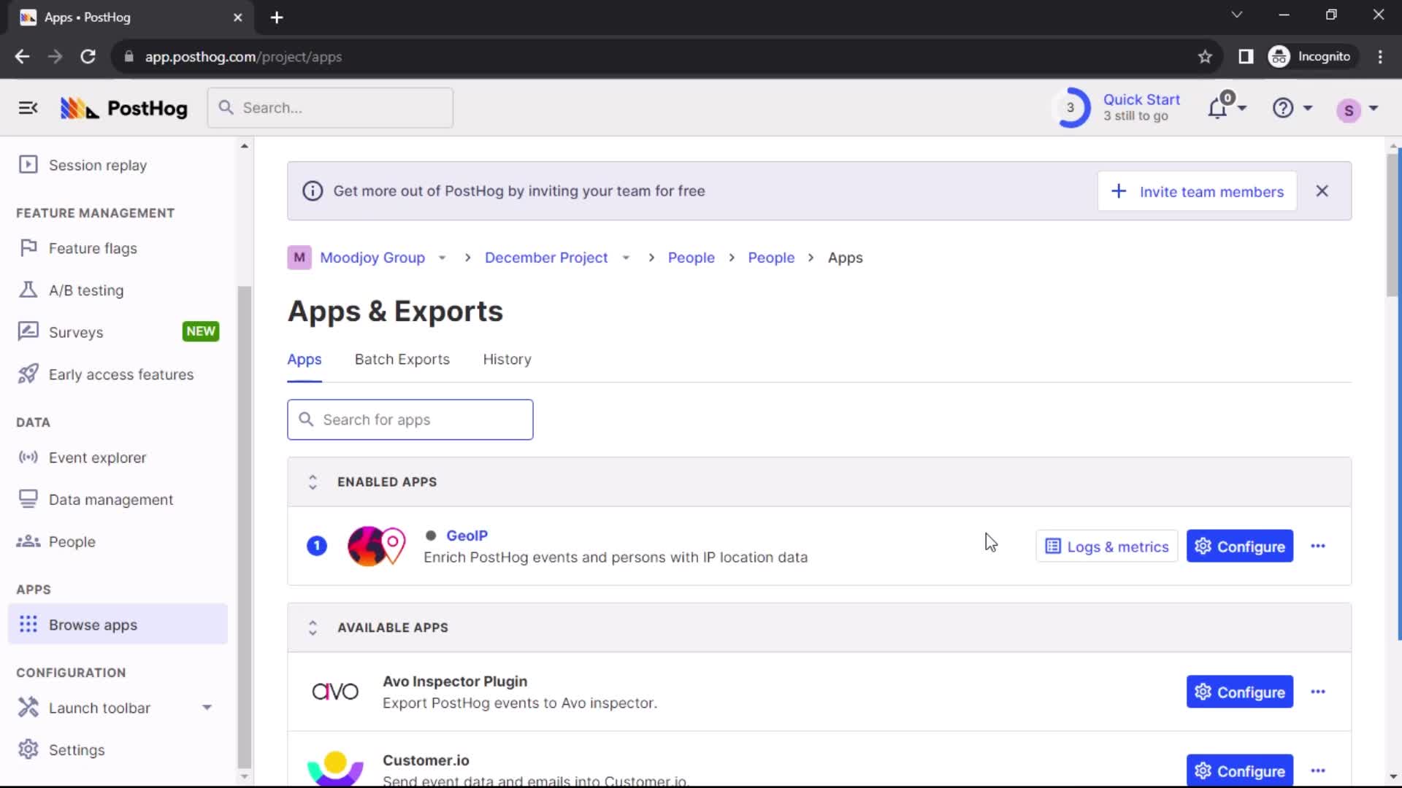Click GeoIP more options ellipsis
Image resolution: width=1402 pixels, height=788 pixels.
(1318, 546)
